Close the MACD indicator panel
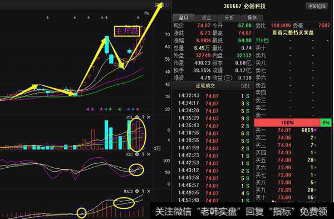This screenshot has width=334, height=219. (149, 191)
